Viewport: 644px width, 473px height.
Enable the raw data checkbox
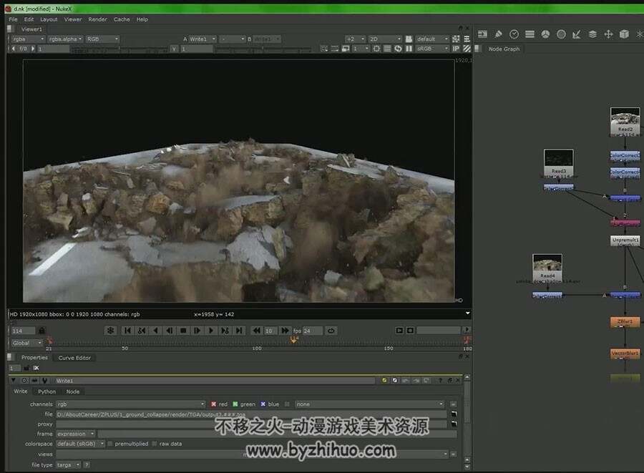pos(155,444)
